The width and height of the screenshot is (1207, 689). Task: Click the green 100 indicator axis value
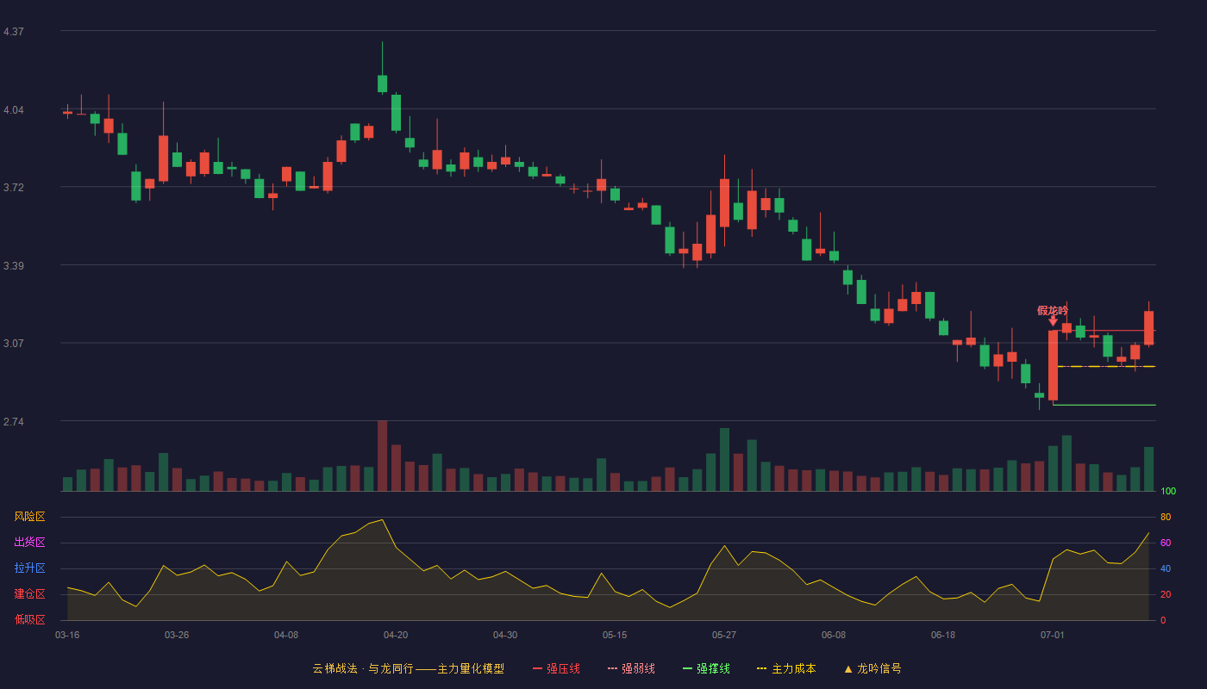(x=1168, y=492)
